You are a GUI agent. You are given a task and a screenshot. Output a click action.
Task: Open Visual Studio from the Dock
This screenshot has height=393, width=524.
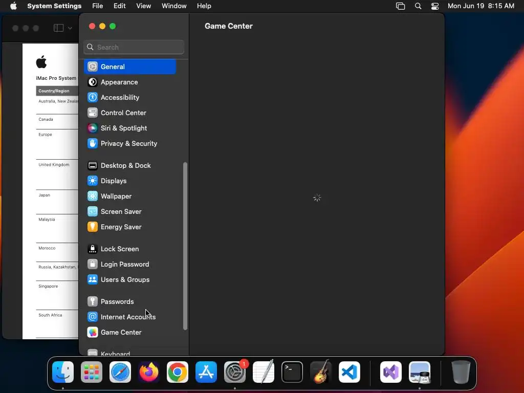point(391,372)
